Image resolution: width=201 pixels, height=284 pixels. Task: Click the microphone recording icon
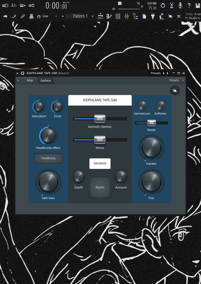pyautogui.click(x=180, y=6)
